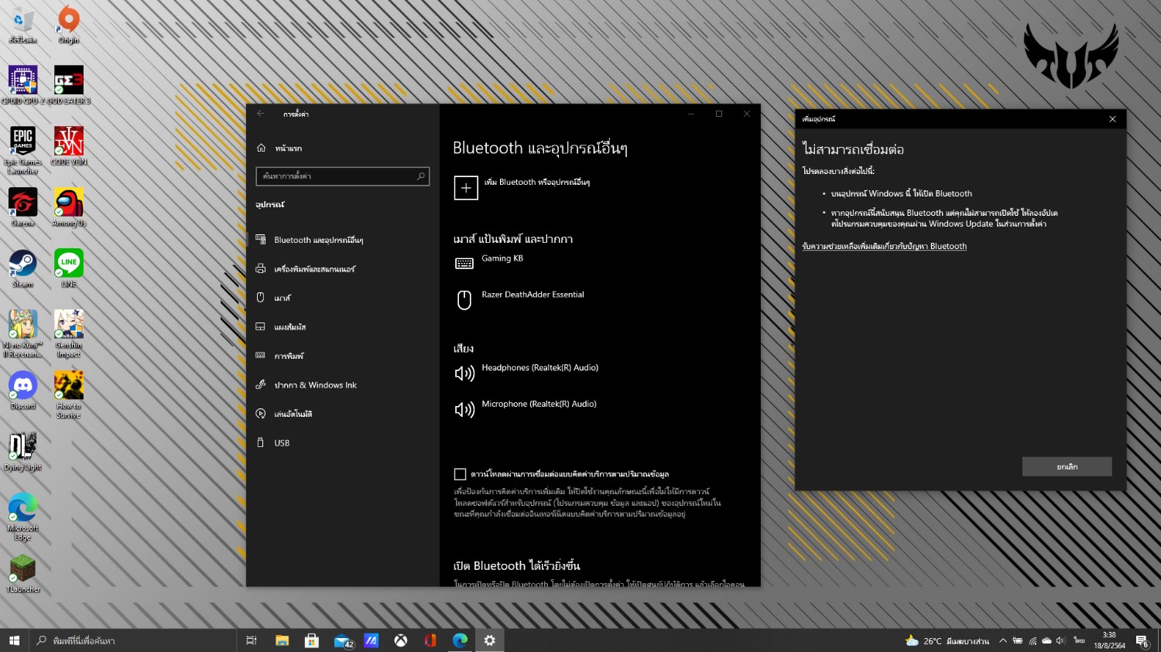Open GOD EATER 3 desktop icon
This screenshot has width=1161, height=652.
(x=69, y=85)
